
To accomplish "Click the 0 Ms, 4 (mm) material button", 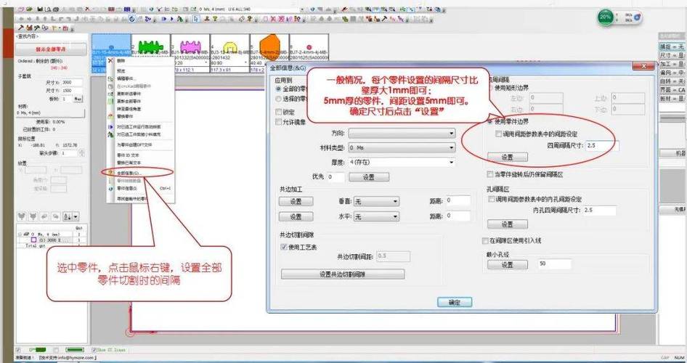I will click(50, 113).
